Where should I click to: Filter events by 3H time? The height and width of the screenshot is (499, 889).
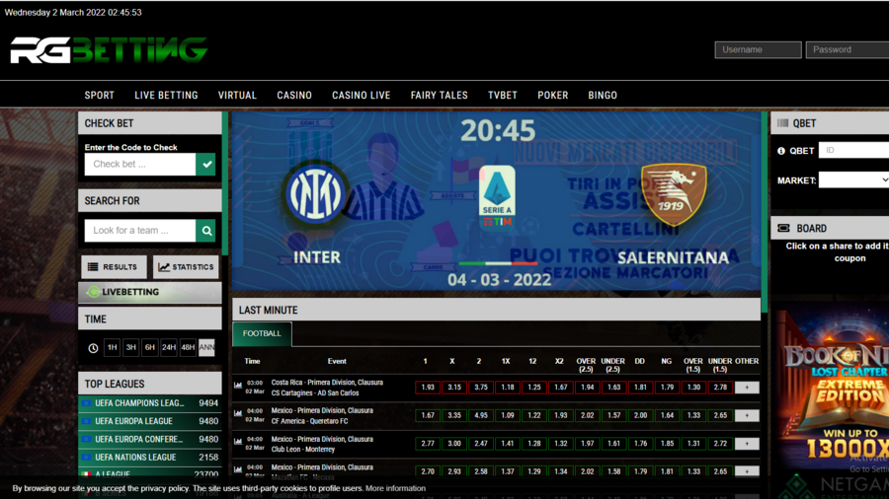131,347
